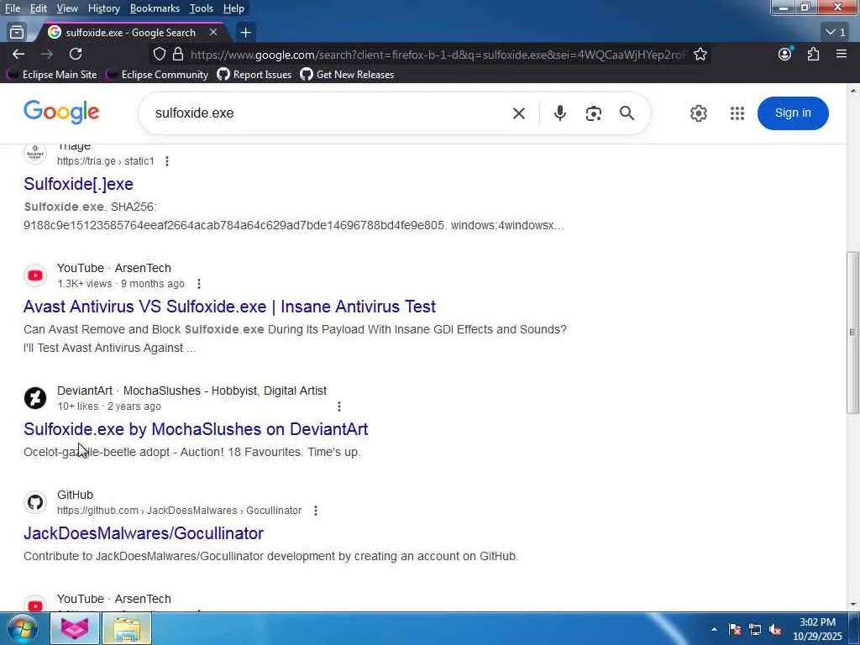Open the Tools menu
Viewport: 860px width, 645px height.
202,8
